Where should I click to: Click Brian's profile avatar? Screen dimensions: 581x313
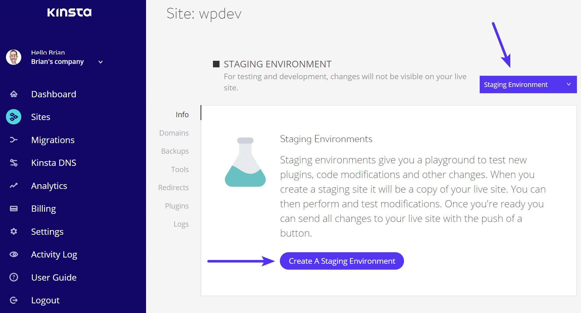(x=13, y=57)
